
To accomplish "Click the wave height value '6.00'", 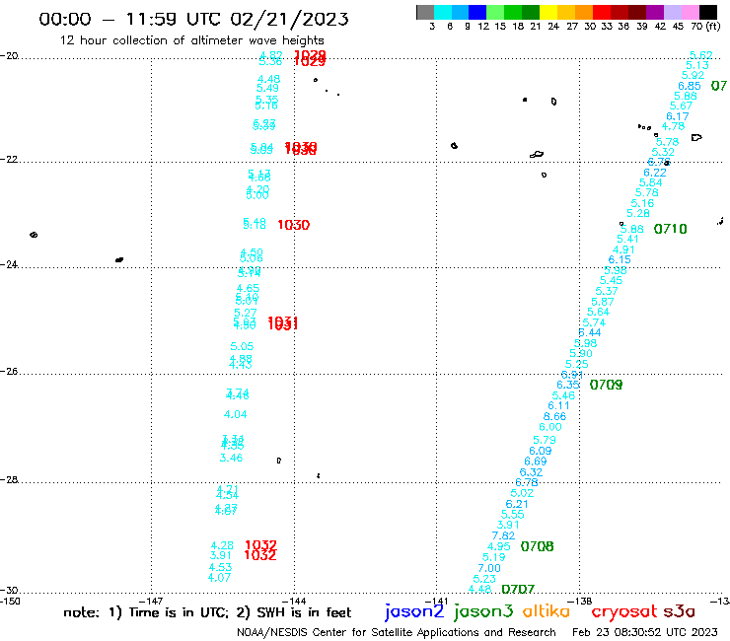I will pos(550,427).
